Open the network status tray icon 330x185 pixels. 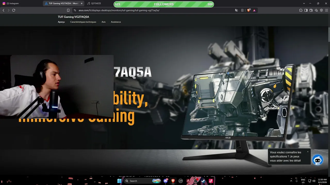pos(309,181)
